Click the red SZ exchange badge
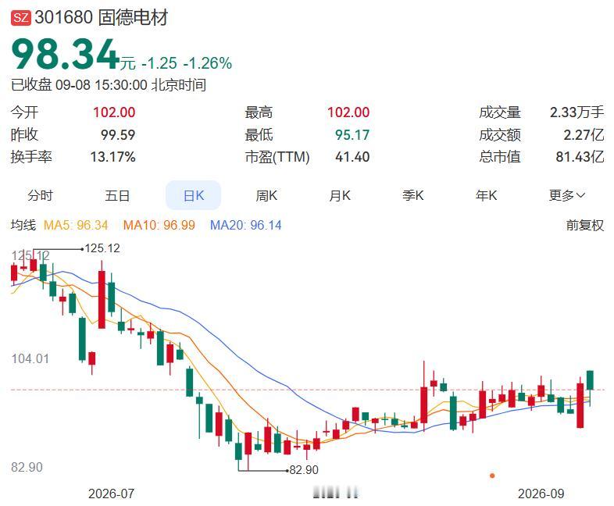Image resolution: width=614 pixels, height=506 pixels. pos(20,18)
